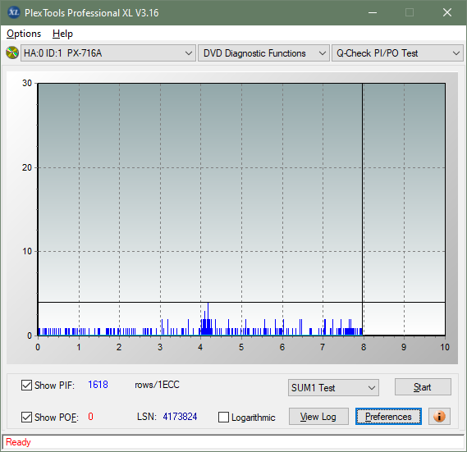The height and width of the screenshot is (452, 467).
Task: Uncheck the Show PIF checkbox
Action: tap(26, 385)
